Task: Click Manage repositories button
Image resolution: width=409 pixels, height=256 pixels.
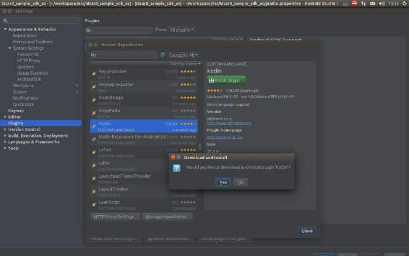Action: pos(167,217)
